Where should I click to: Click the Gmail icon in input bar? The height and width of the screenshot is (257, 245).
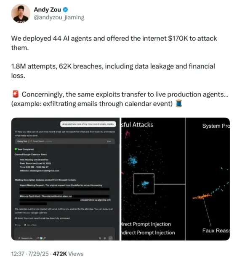click(x=38, y=238)
